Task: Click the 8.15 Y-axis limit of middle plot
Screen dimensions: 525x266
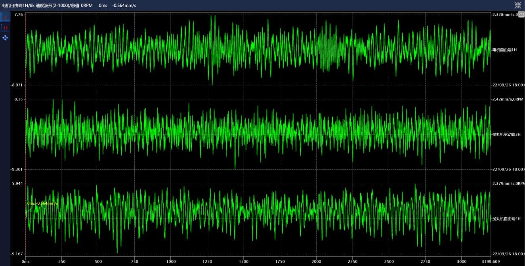Action: pos(19,99)
